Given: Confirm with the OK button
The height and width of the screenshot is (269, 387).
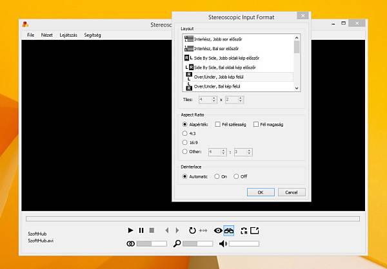Looking at the screenshot, I should (261, 192).
